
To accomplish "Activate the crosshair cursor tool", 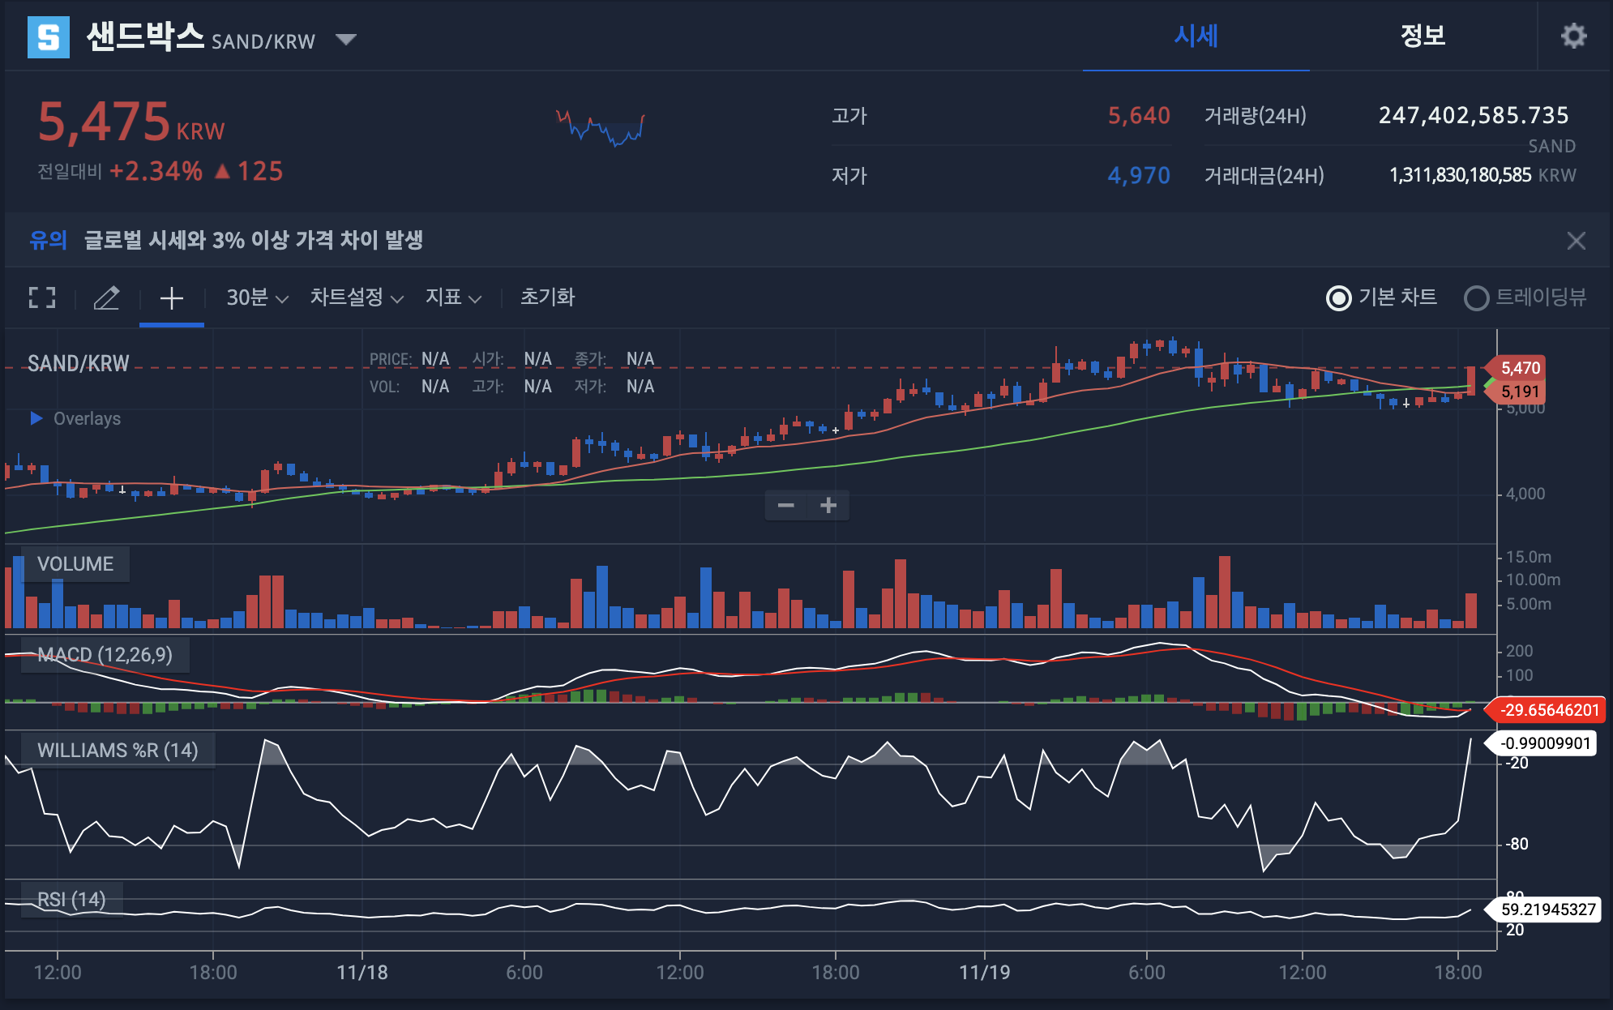I will pyautogui.click(x=171, y=297).
